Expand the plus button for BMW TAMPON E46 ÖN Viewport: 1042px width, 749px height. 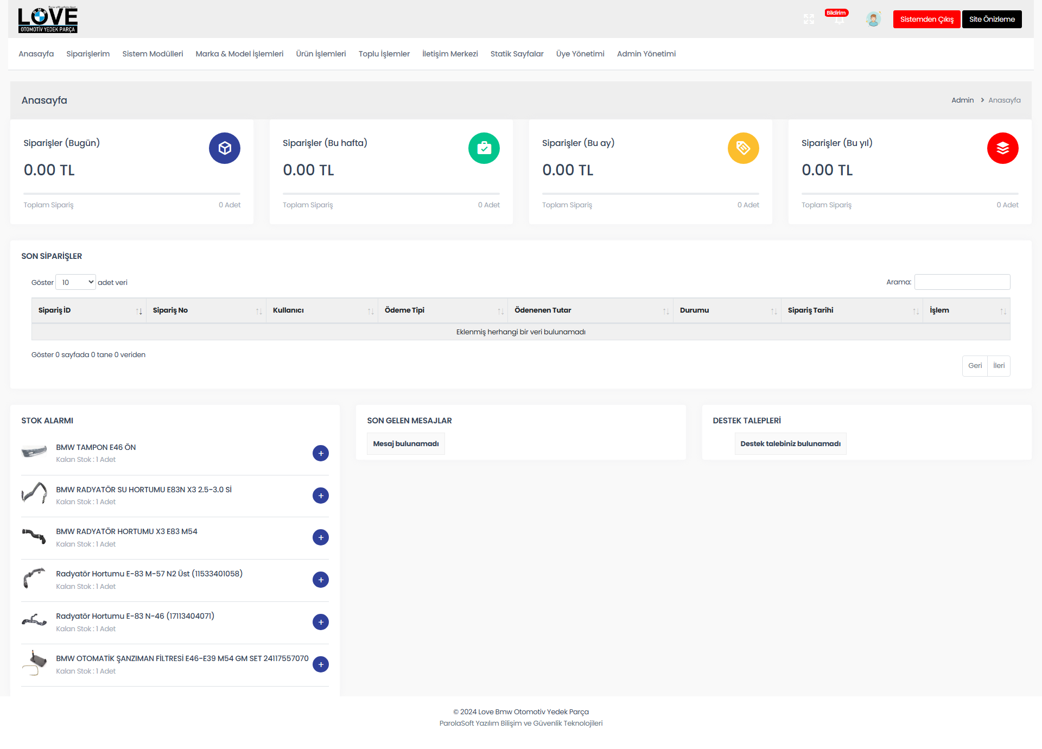[x=321, y=453]
